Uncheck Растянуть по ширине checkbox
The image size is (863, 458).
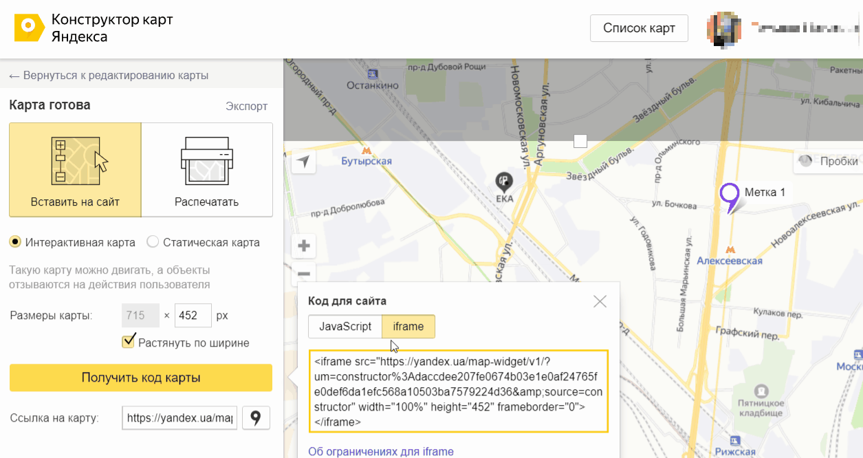pos(128,342)
